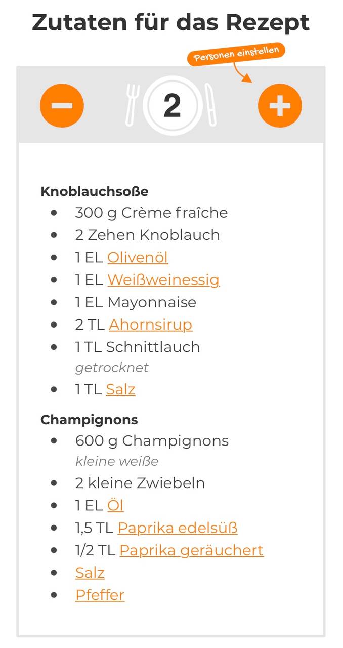Click the 'Zutaten für das Rezept' title
This screenshot has width=343, height=648.
coord(171,23)
